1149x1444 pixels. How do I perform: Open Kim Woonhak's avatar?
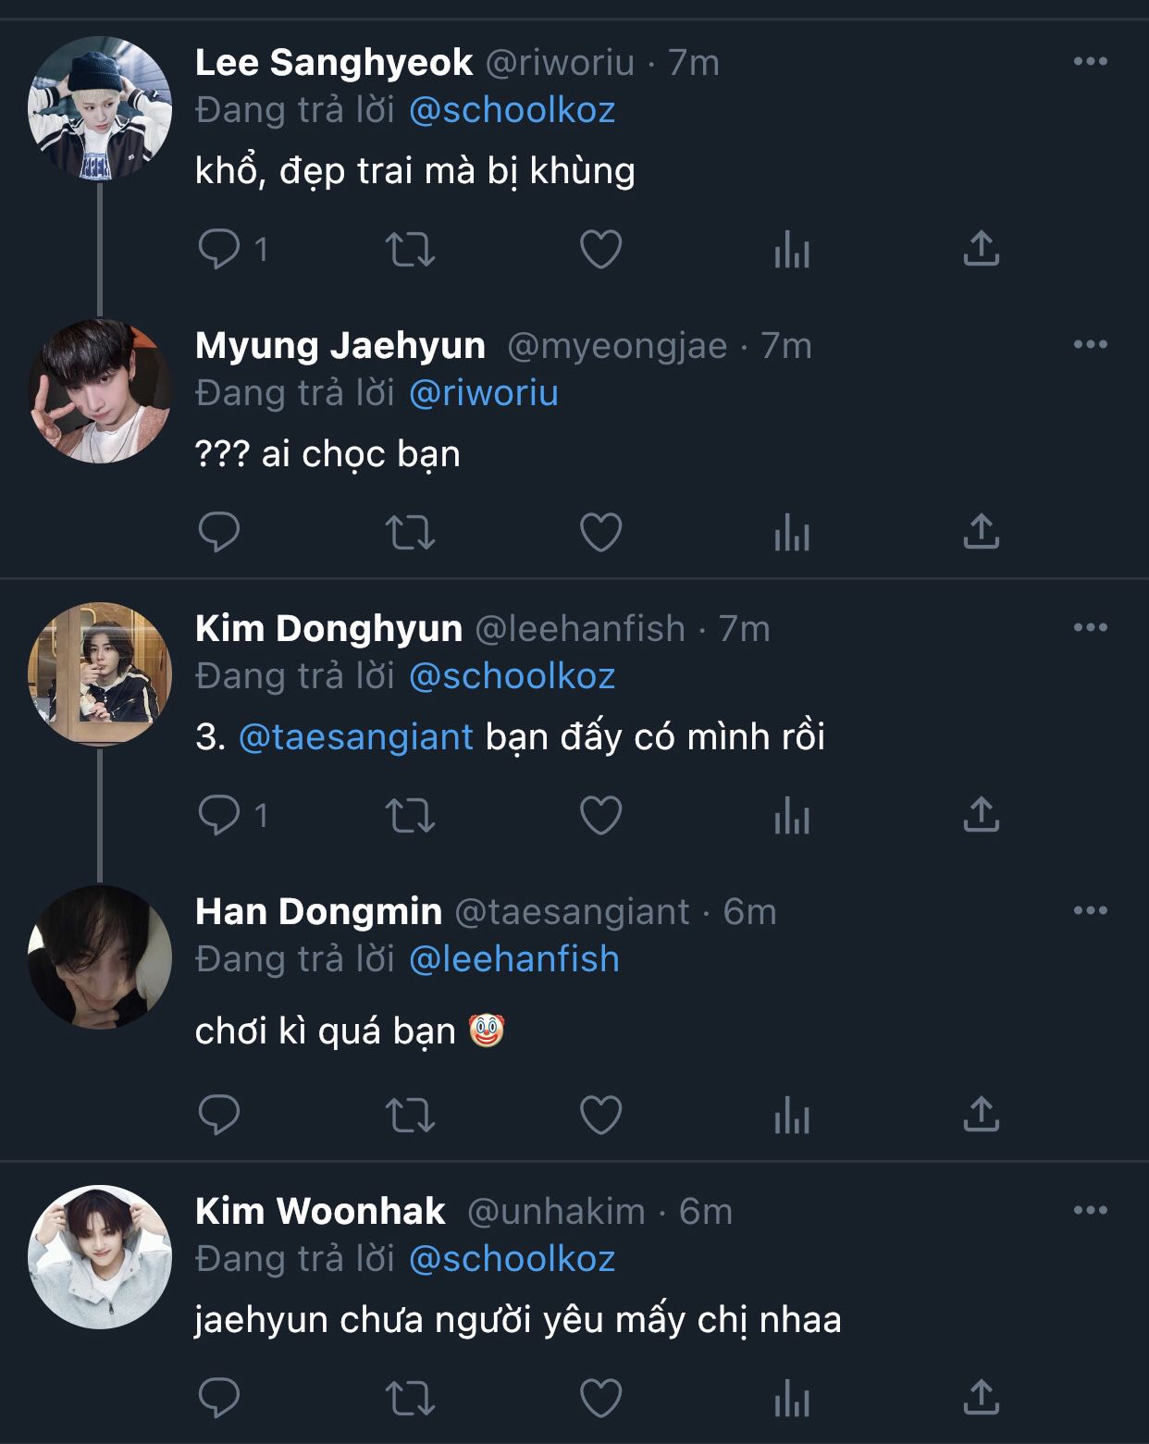click(x=100, y=1257)
